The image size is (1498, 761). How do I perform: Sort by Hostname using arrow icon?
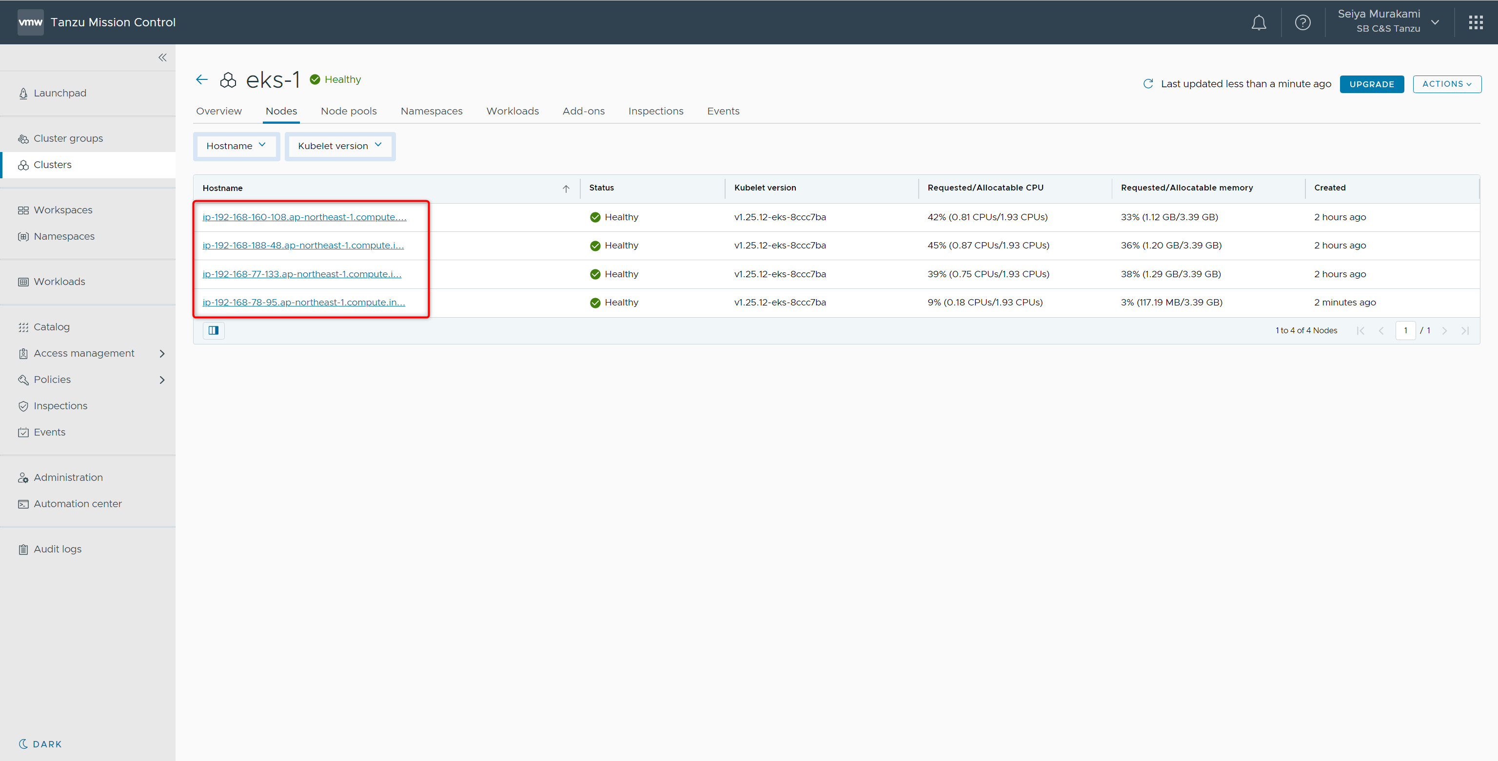pos(566,188)
